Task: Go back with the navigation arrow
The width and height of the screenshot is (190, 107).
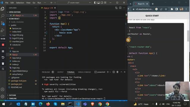Action: pyautogui.click(x=52, y=3)
